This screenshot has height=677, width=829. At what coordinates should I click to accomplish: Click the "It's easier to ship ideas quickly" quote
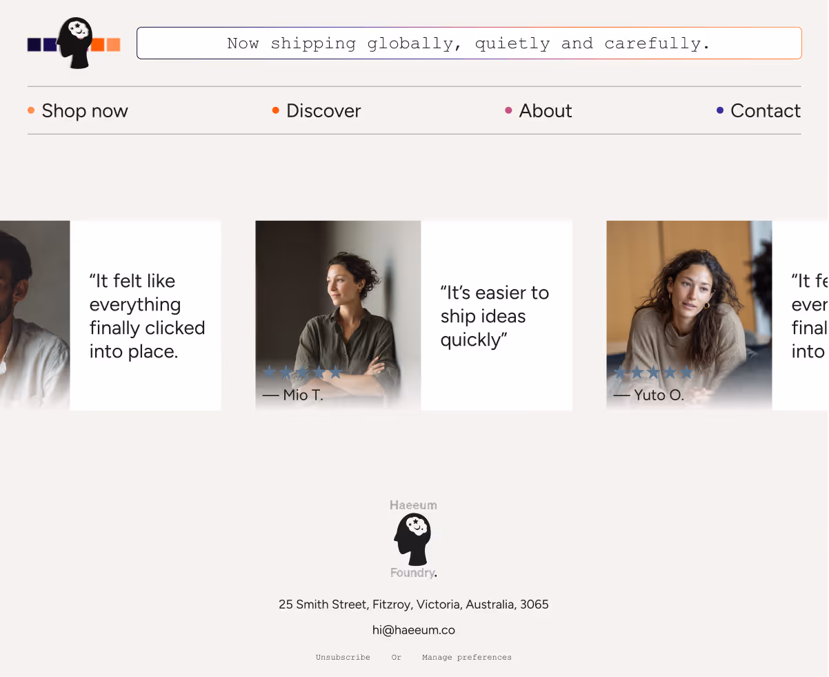[495, 316]
